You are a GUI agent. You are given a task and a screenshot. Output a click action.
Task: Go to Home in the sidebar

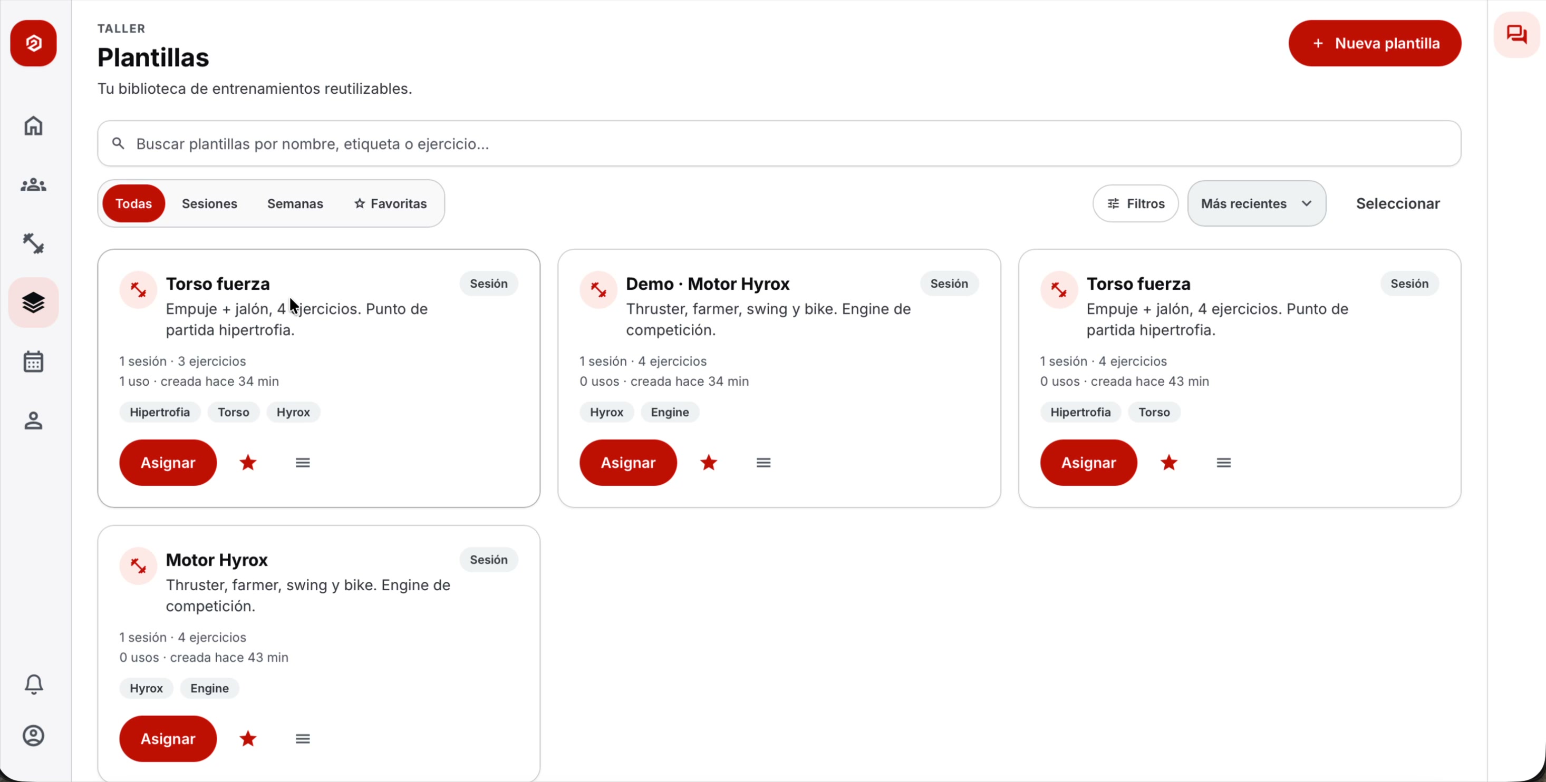[x=34, y=126]
